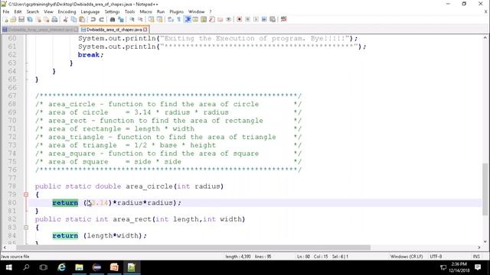Collapse the fold marker at line 79

pos(26,195)
